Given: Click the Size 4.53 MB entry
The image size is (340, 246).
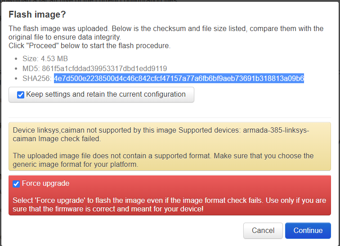Looking at the screenshot, I should click(45, 58).
